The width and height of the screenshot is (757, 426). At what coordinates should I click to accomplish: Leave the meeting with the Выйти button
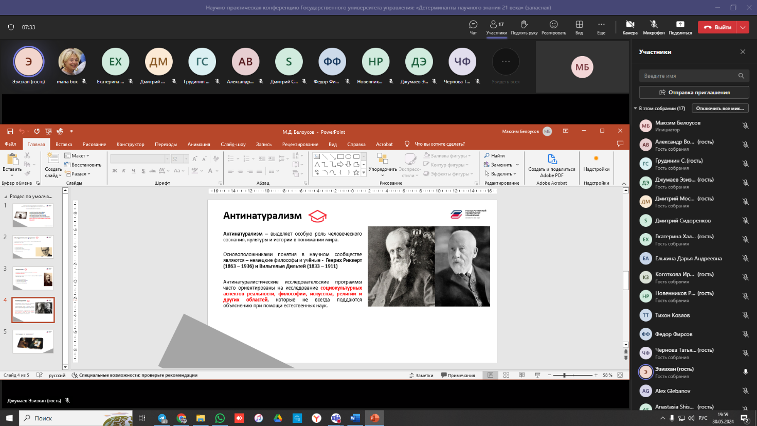[x=717, y=27]
